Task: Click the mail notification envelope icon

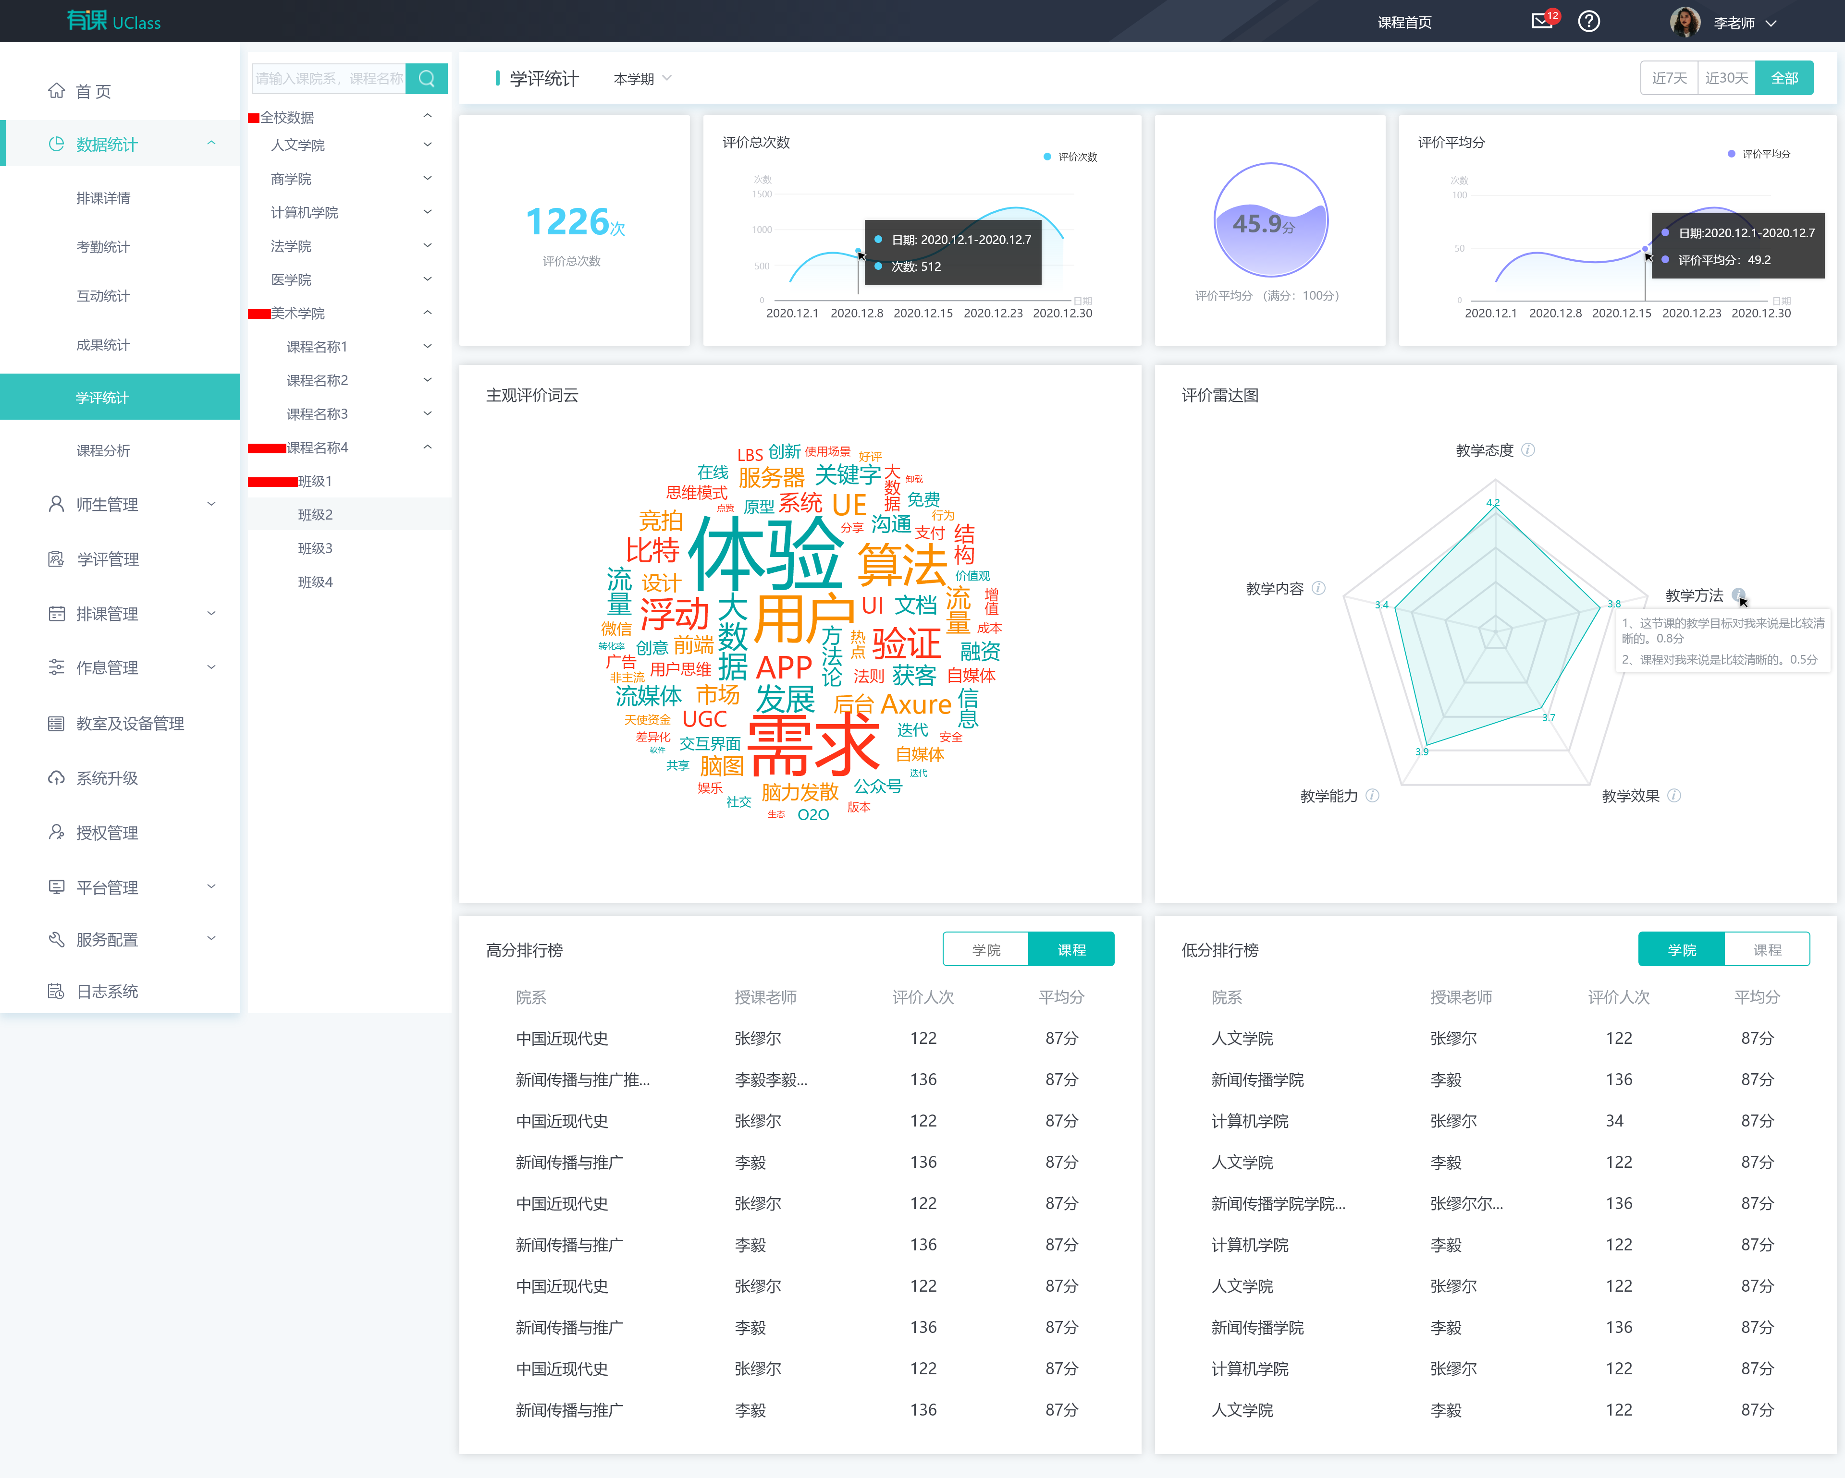Action: (1541, 22)
